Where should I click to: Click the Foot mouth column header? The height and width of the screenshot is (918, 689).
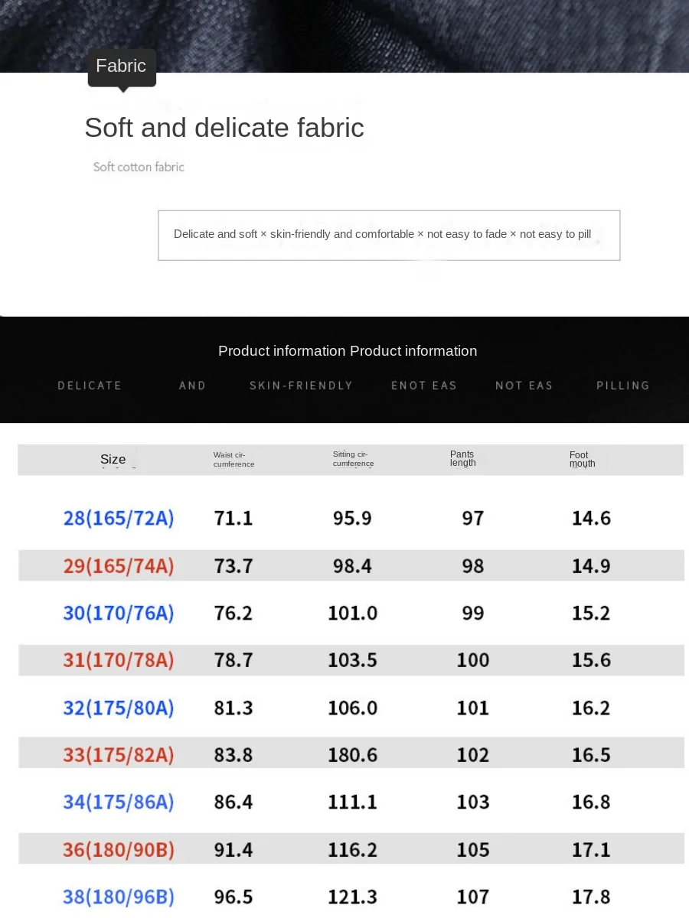(x=582, y=459)
